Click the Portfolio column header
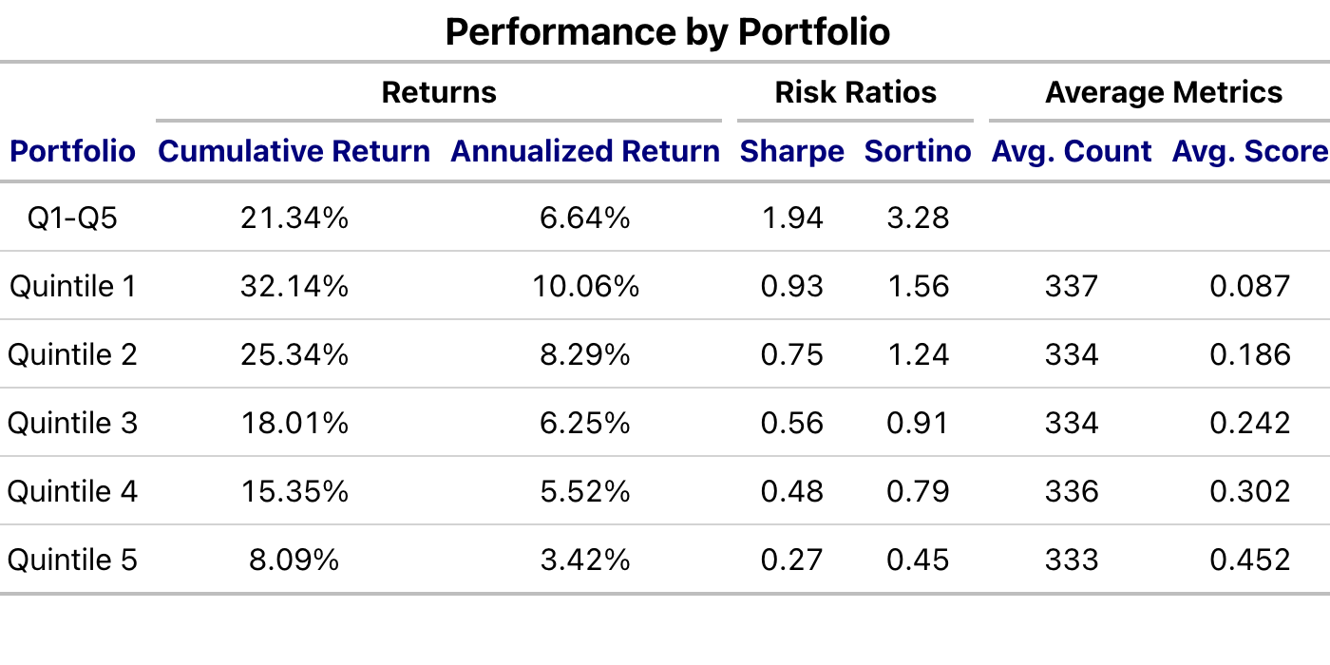 click(x=72, y=151)
